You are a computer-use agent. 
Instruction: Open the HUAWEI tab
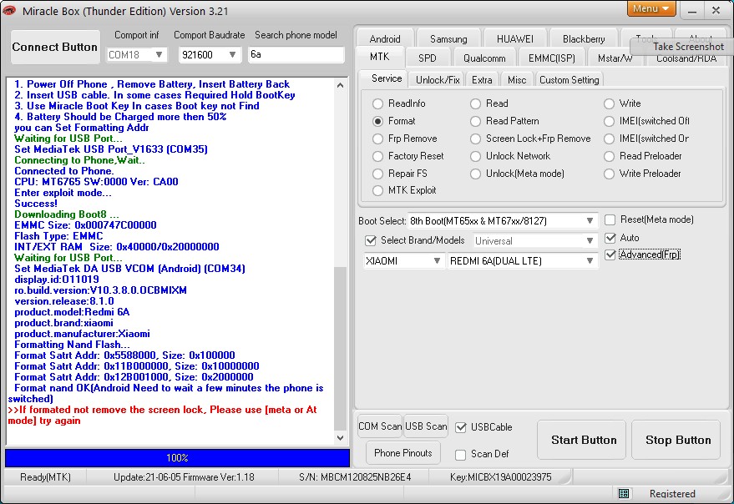click(x=515, y=39)
